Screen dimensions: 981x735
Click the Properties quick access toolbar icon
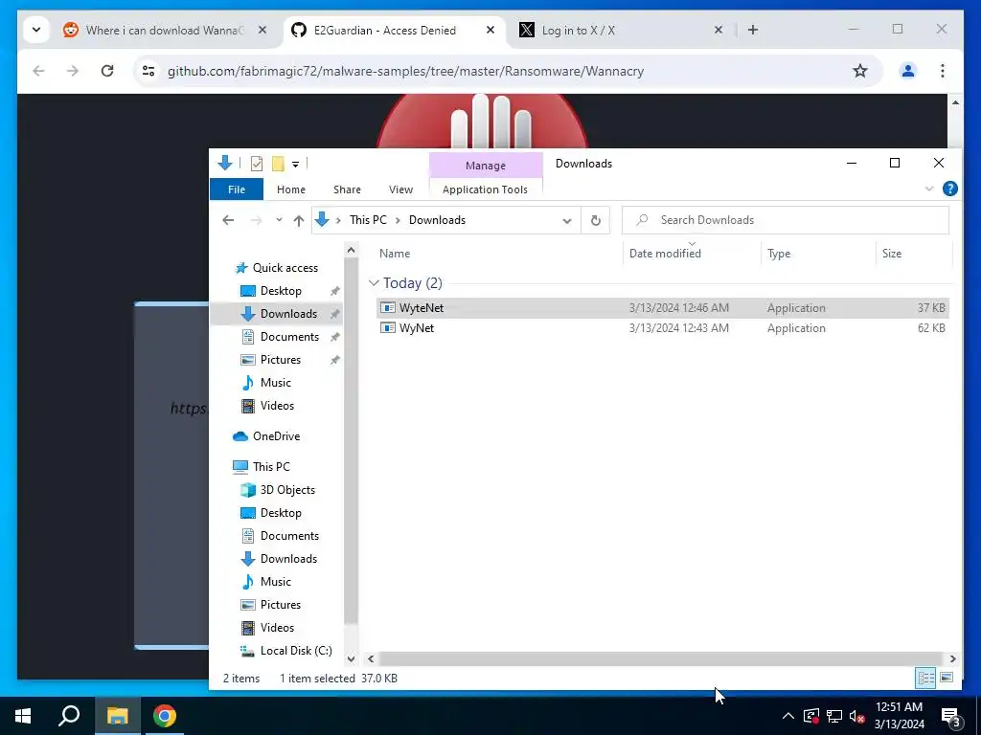click(257, 164)
